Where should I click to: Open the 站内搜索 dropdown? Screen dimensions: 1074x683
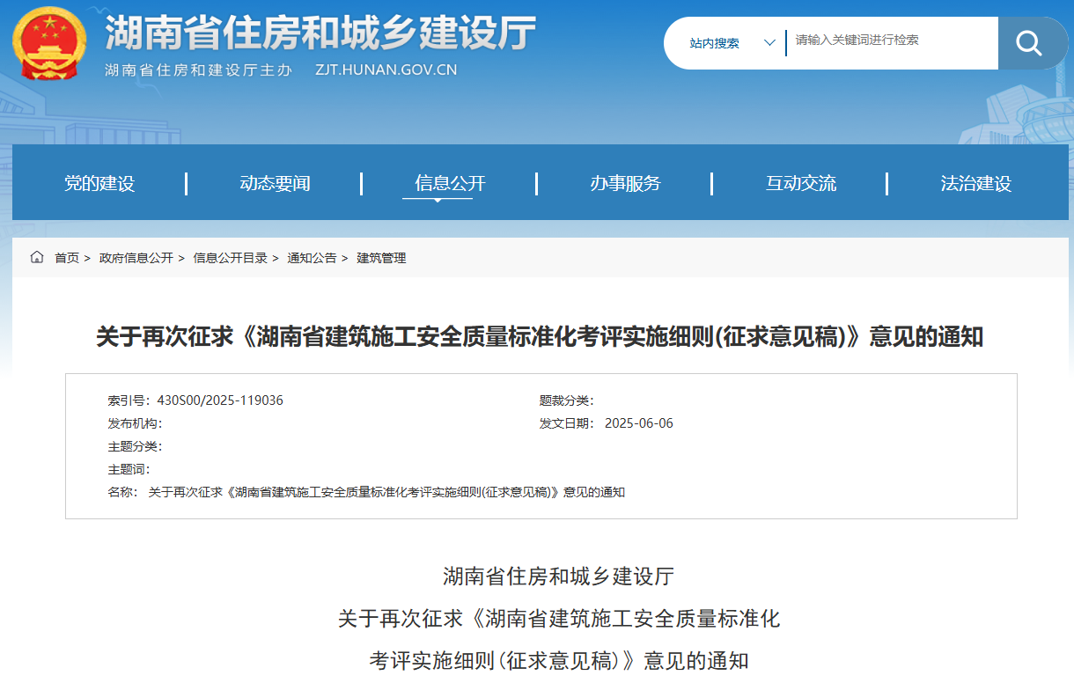click(x=715, y=43)
